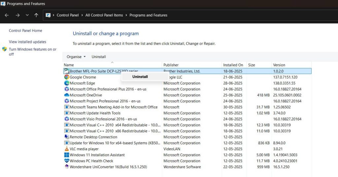Click the Remote Desktop Connection icon
This screenshot has width=338, height=177.
tap(67, 137)
